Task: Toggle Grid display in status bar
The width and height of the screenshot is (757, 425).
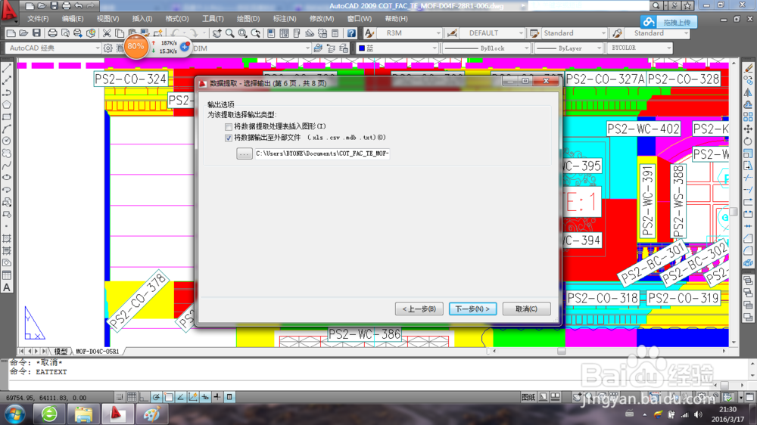Action: pos(131,397)
